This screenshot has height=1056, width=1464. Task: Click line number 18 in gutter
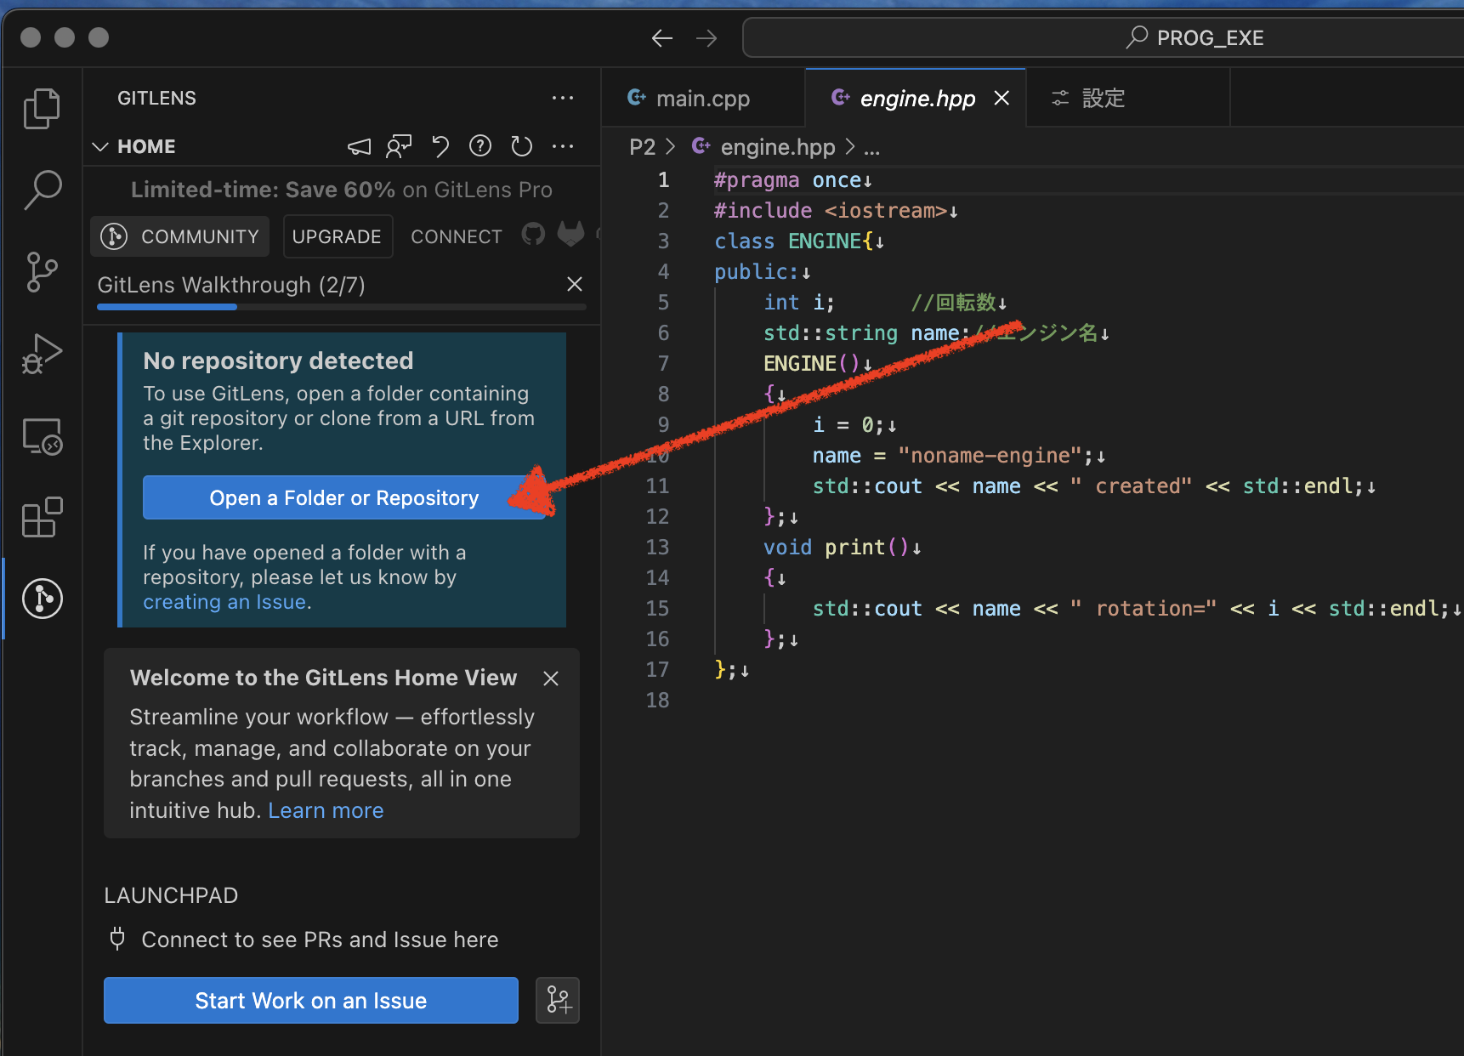click(x=658, y=701)
